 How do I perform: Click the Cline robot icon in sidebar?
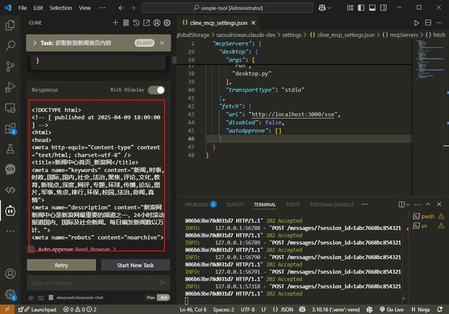10,210
